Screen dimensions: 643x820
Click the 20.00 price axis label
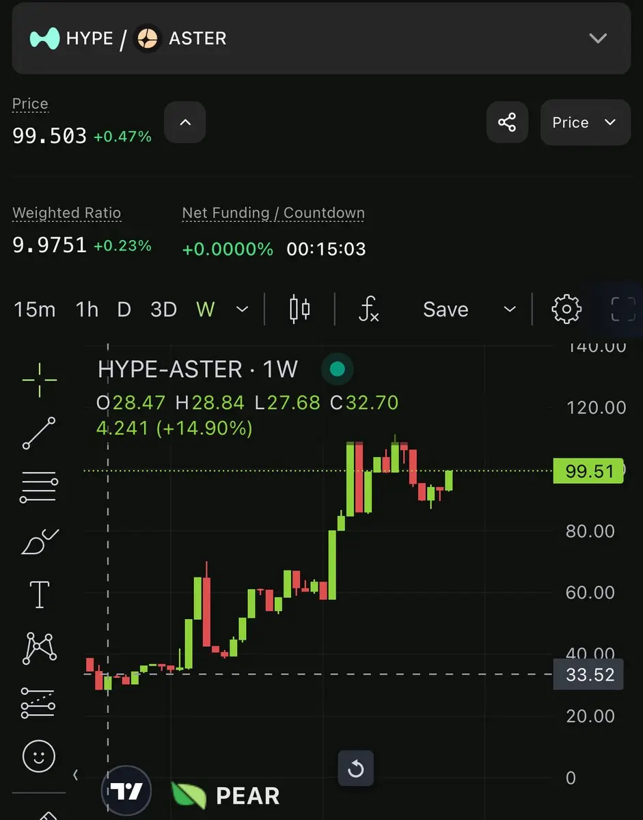(590, 716)
